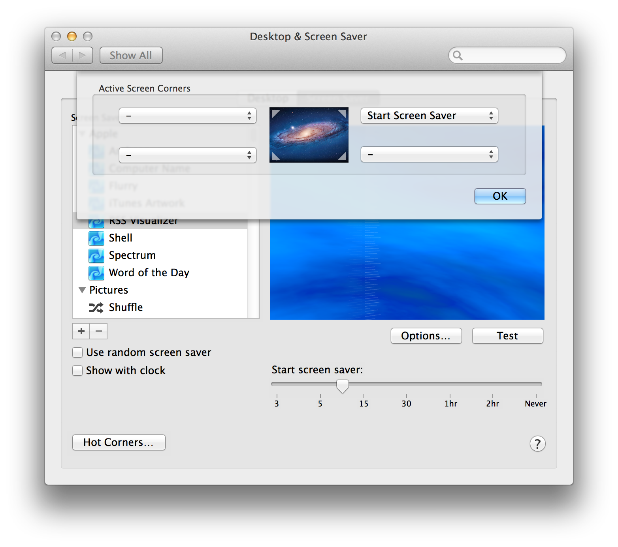The width and height of the screenshot is (618, 547).
Task: Click the 15 minute slider label
Action: click(x=364, y=404)
